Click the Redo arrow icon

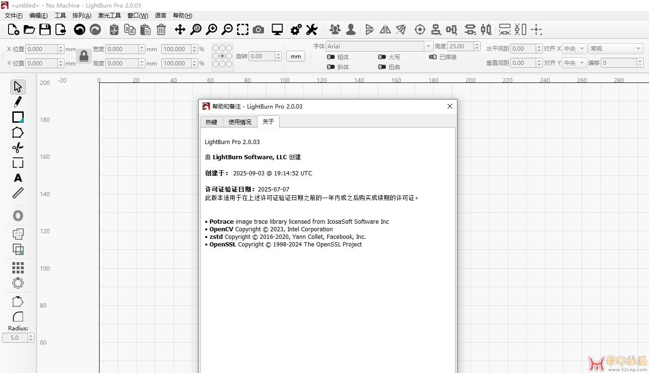click(95, 30)
